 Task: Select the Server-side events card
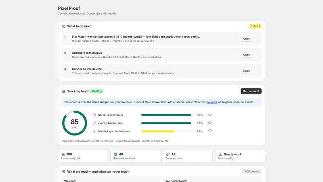tap(135, 156)
